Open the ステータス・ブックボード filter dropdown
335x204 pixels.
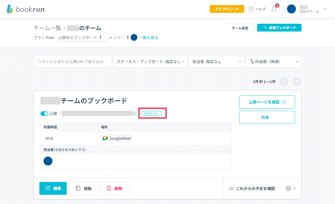pos(150,61)
